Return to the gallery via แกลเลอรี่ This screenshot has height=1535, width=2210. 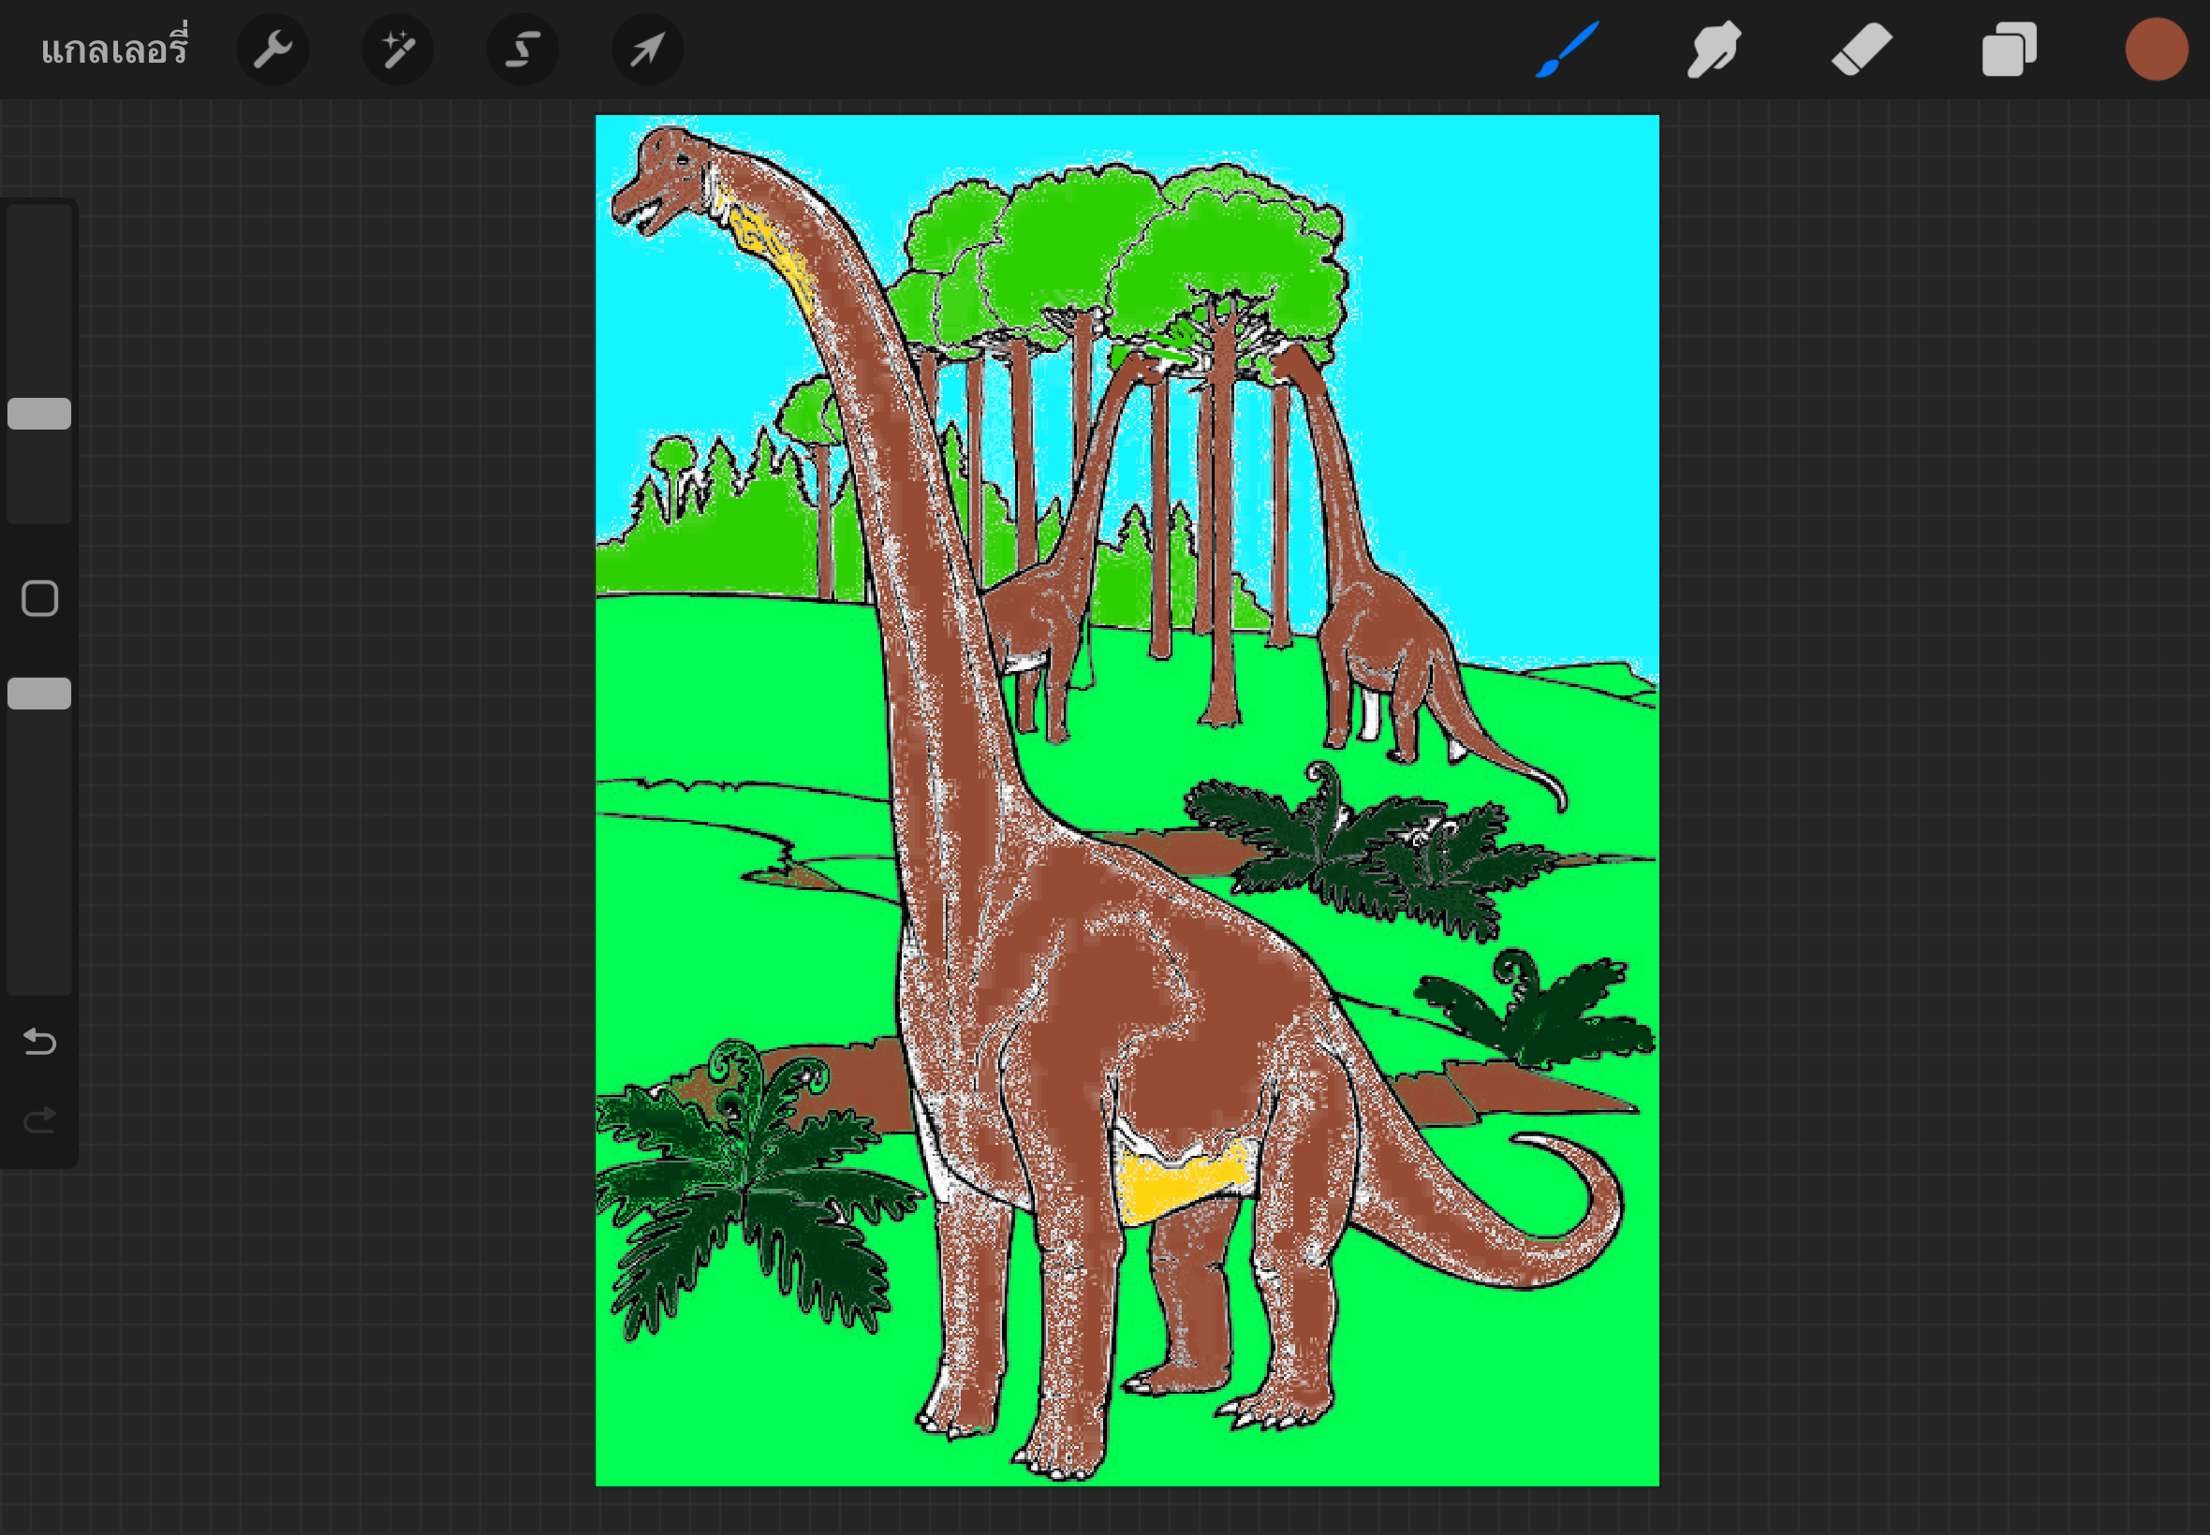click(115, 49)
